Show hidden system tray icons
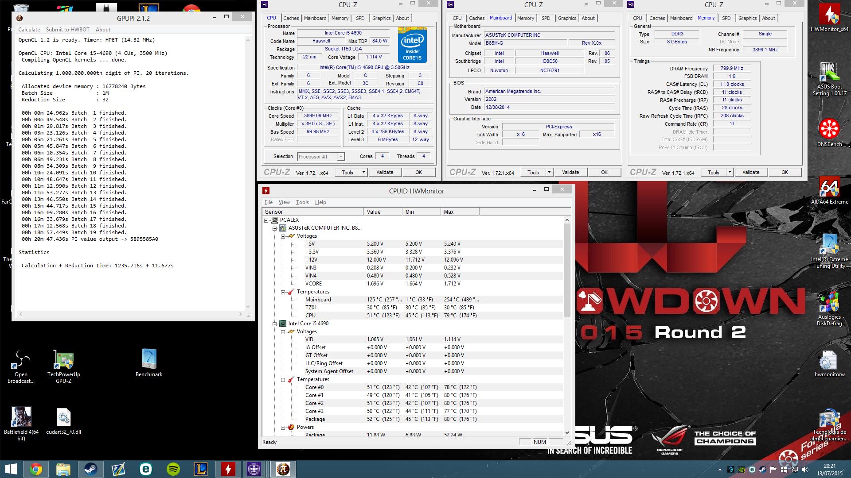The image size is (851, 478). point(719,469)
